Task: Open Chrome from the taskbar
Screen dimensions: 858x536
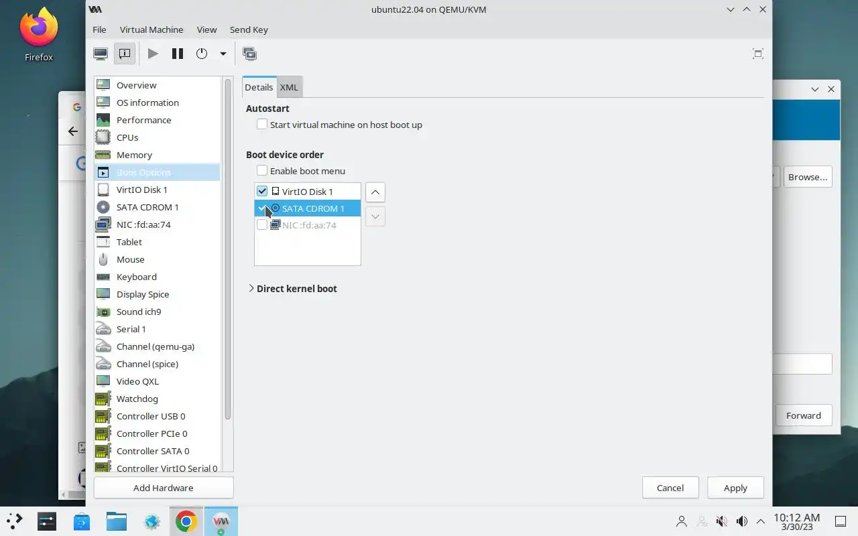Action: pos(186,521)
